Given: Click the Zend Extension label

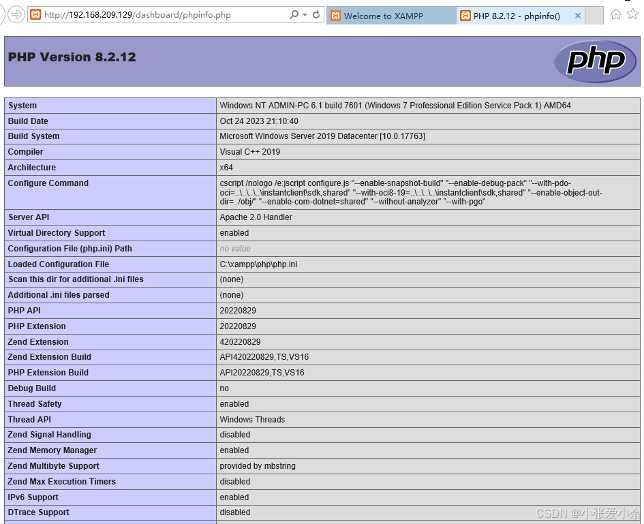Looking at the screenshot, I should 37,341.
